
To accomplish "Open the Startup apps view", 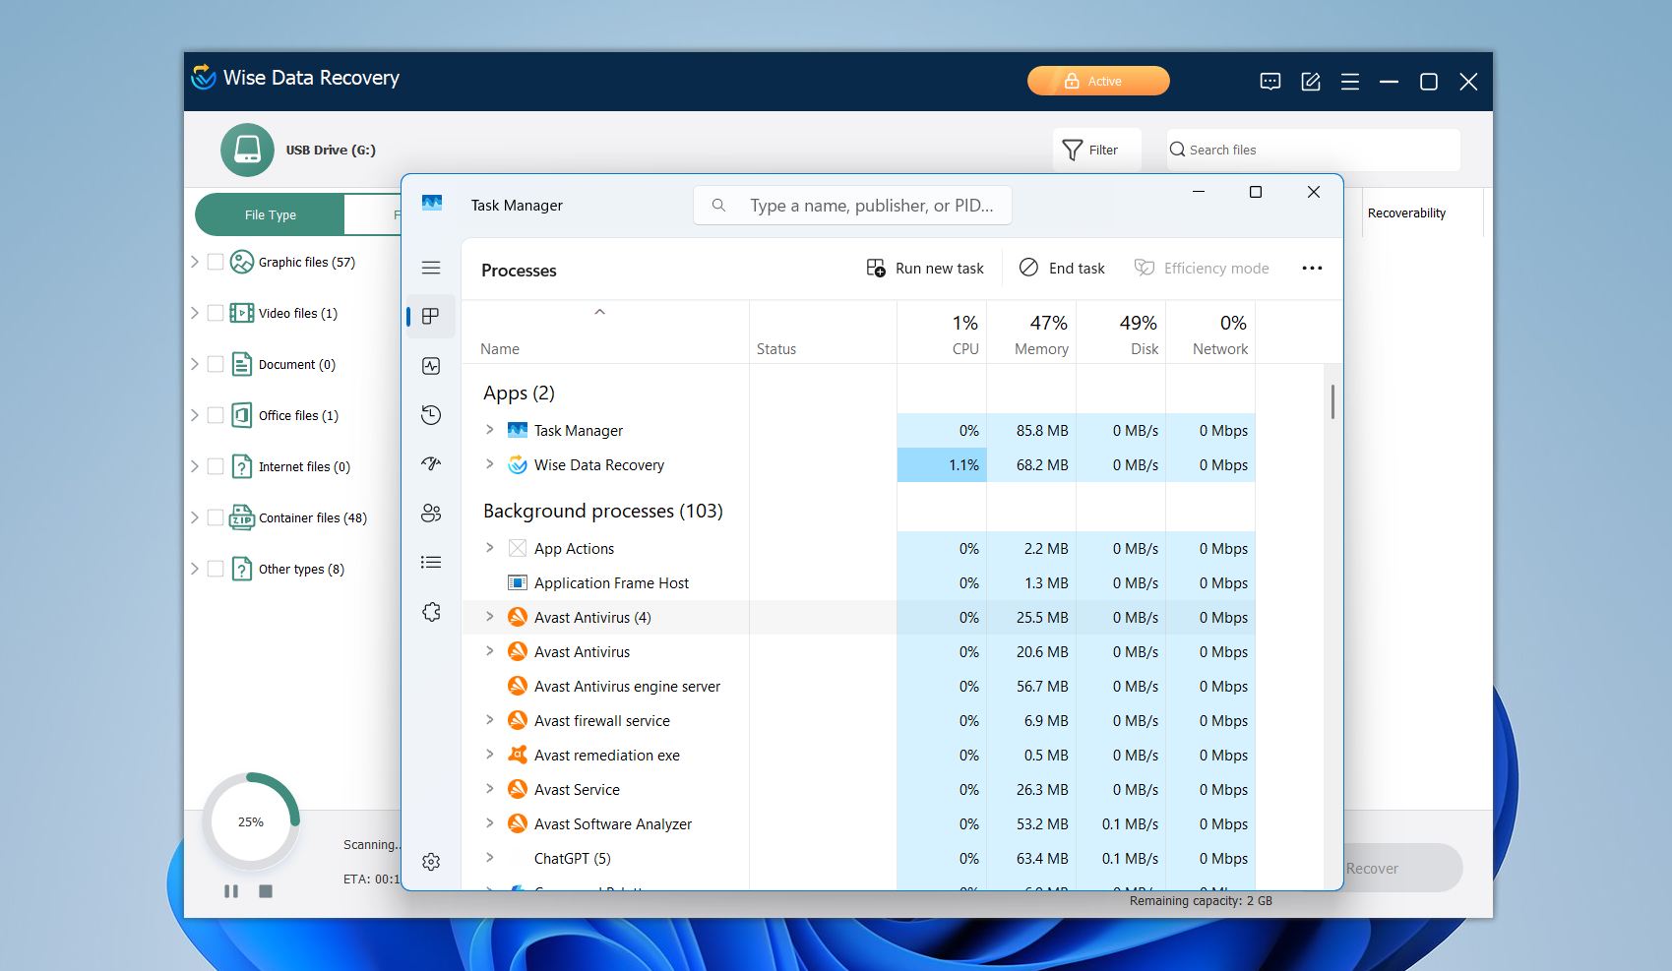I will point(430,463).
